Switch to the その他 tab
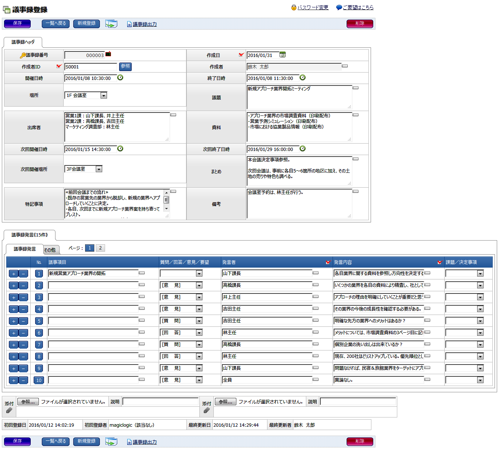The width and height of the screenshot is (499, 453). 50,250
